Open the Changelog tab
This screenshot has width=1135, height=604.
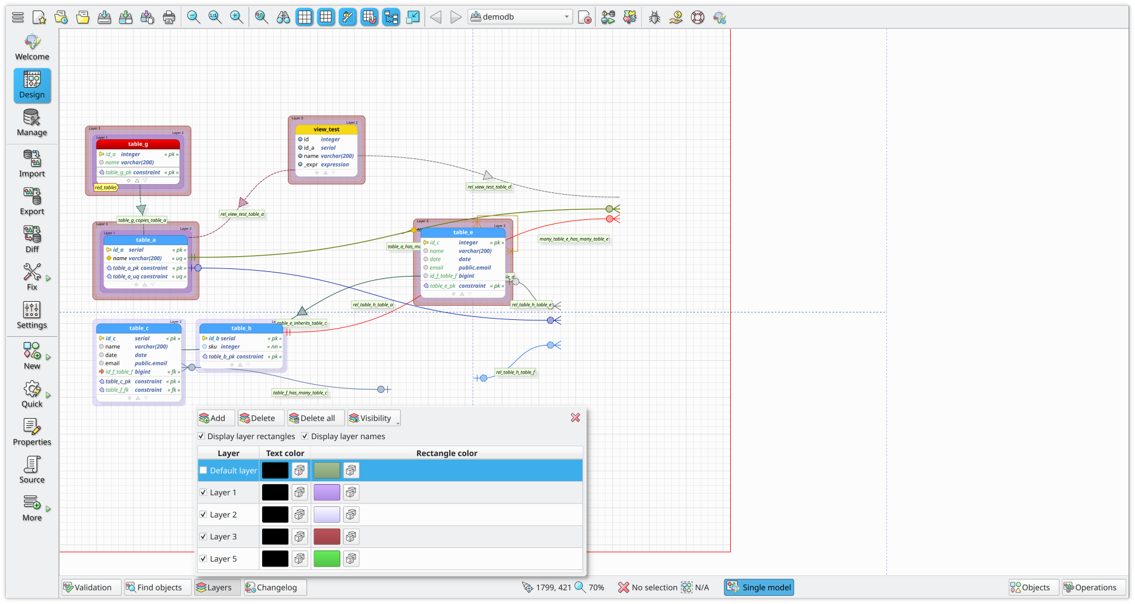275,588
